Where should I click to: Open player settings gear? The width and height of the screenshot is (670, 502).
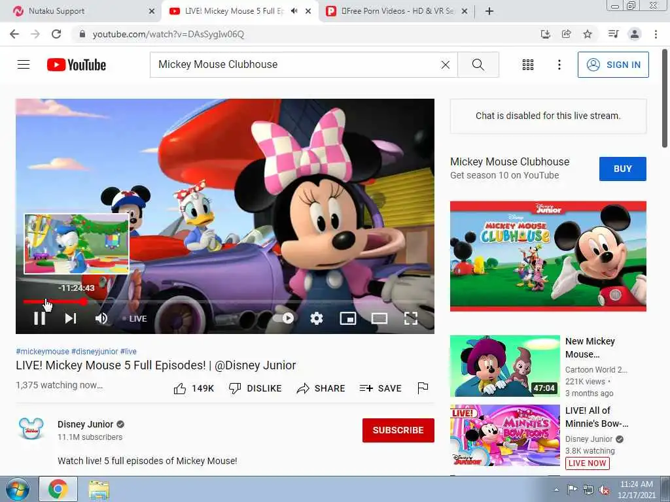click(x=317, y=318)
